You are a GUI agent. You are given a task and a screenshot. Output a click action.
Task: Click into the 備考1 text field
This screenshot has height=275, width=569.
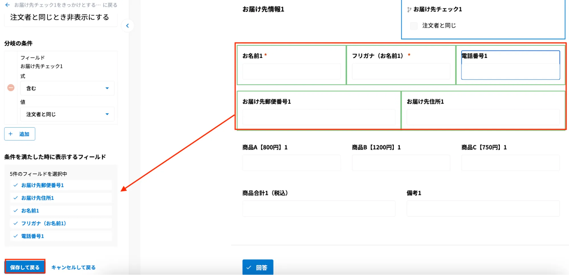(x=483, y=209)
